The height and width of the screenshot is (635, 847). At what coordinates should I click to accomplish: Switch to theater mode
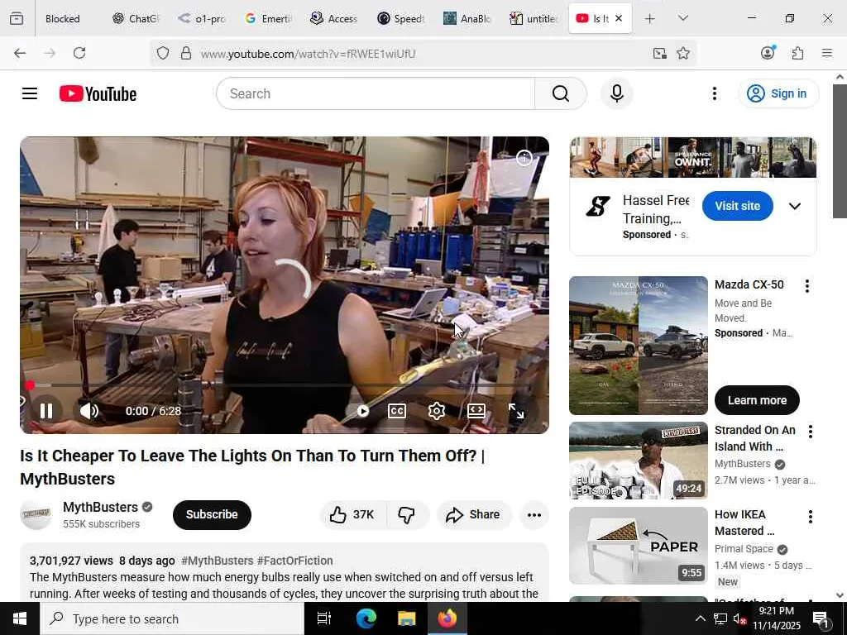coord(476,411)
